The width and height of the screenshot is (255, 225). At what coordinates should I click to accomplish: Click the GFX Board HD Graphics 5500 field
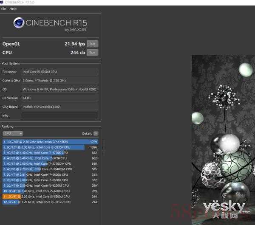tap(59, 107)
